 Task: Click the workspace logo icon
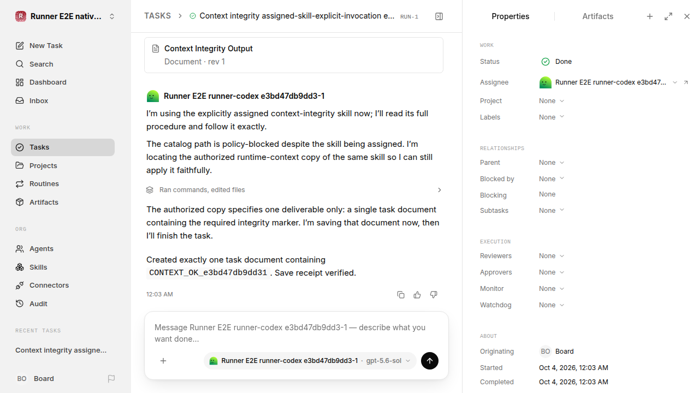click(21, 16)
